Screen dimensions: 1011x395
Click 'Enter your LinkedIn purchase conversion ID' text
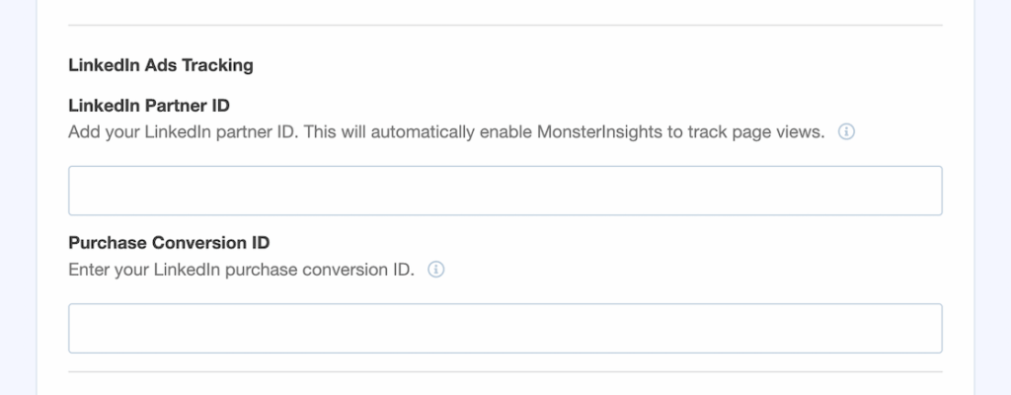[241, 270]
